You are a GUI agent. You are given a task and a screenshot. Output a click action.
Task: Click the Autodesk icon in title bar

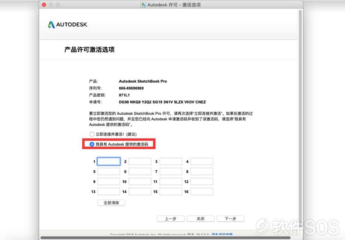(143, 5)
